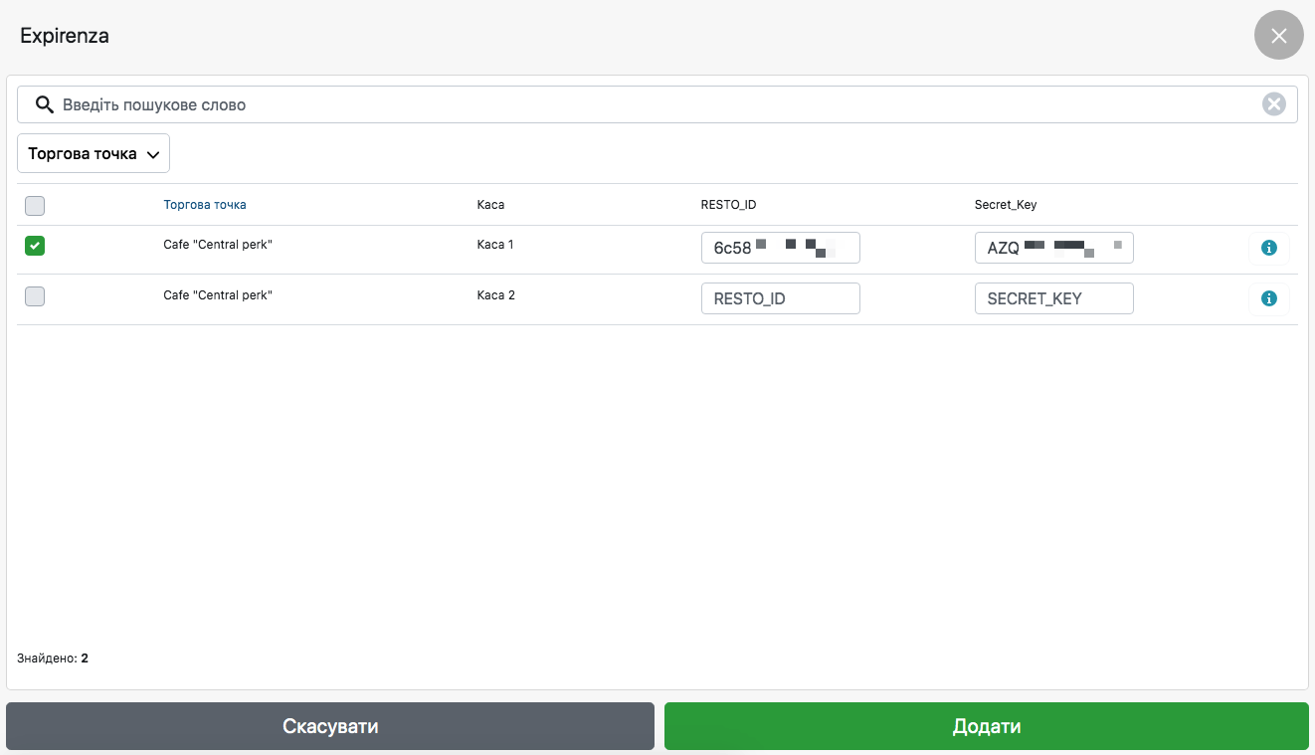Viewport: 1315px width, 755px height.
Task: Click the Каса column header
Action: [x=490, y=205]
